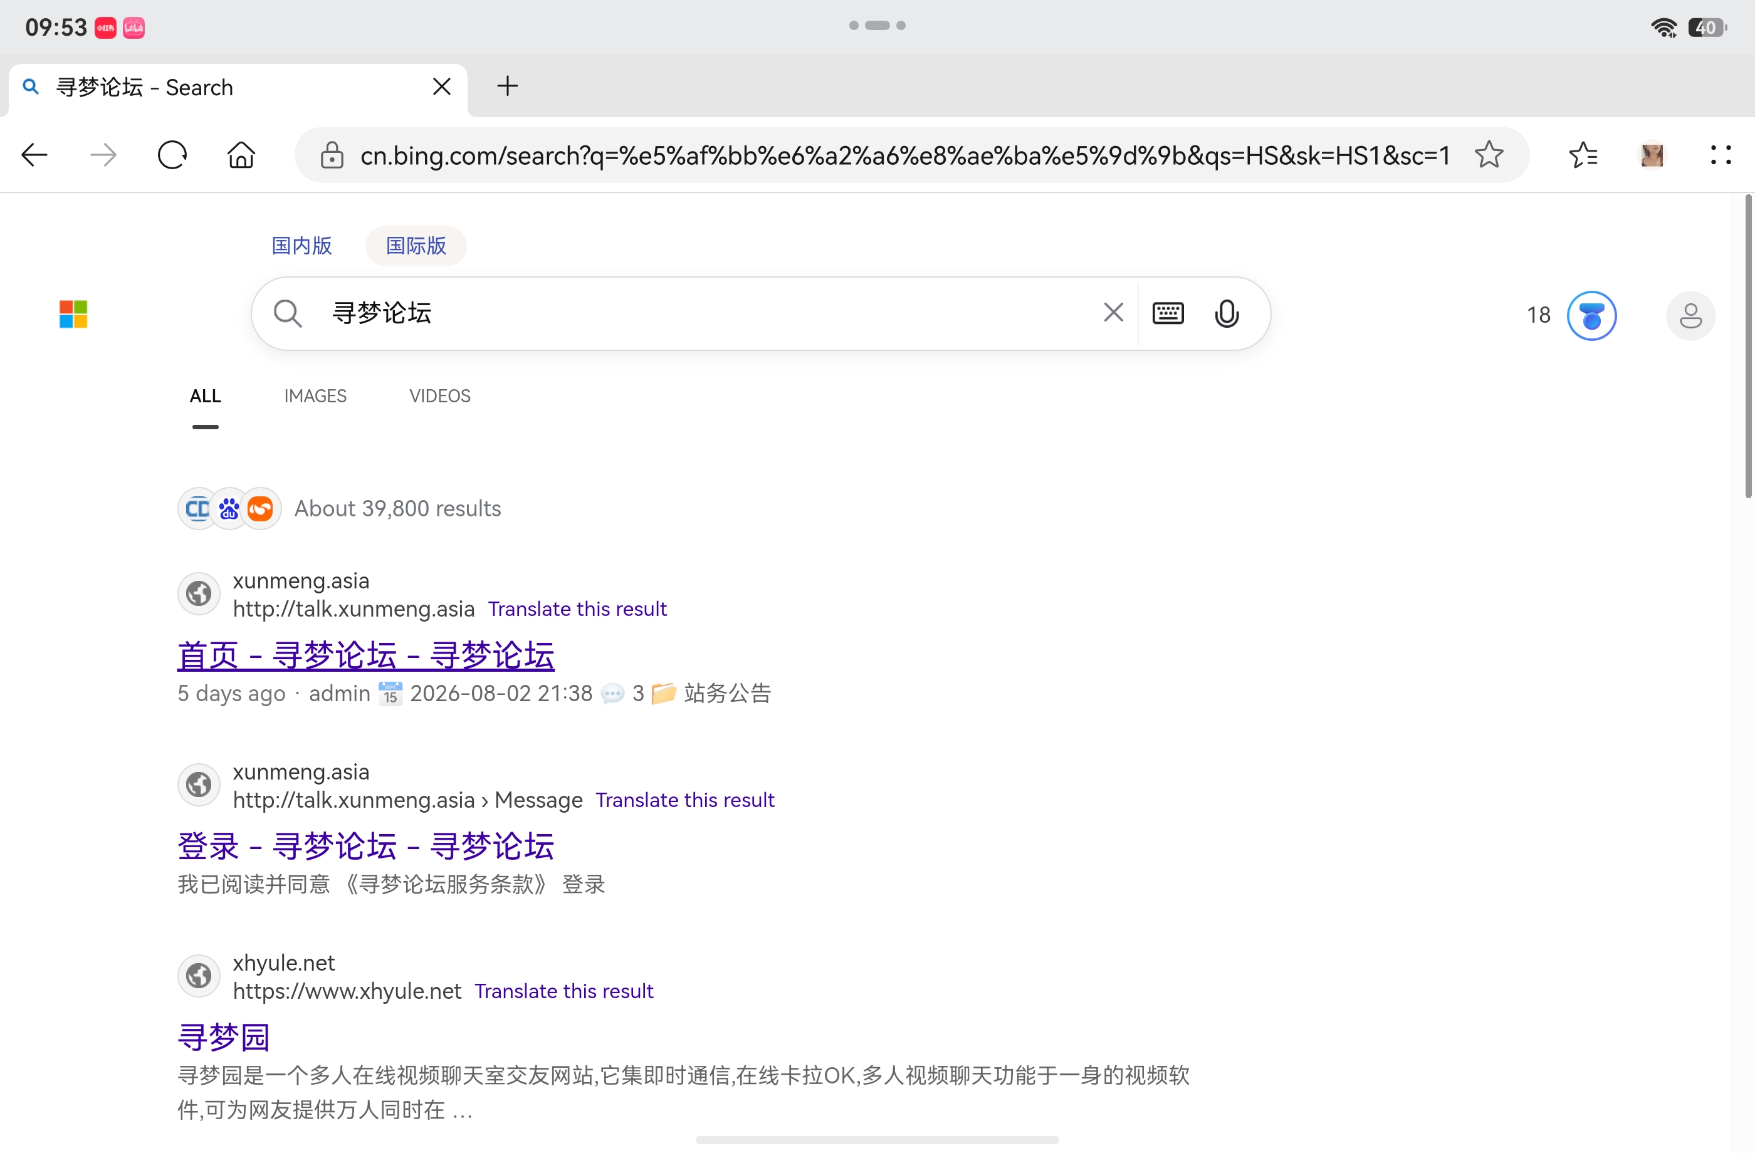Click globe favicon of the Message result
1755x1153 pixels.
[198, 785]
